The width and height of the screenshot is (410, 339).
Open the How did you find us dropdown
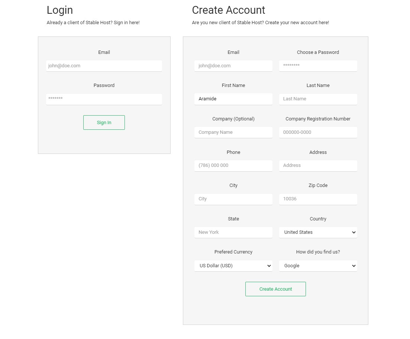[318, 265]
